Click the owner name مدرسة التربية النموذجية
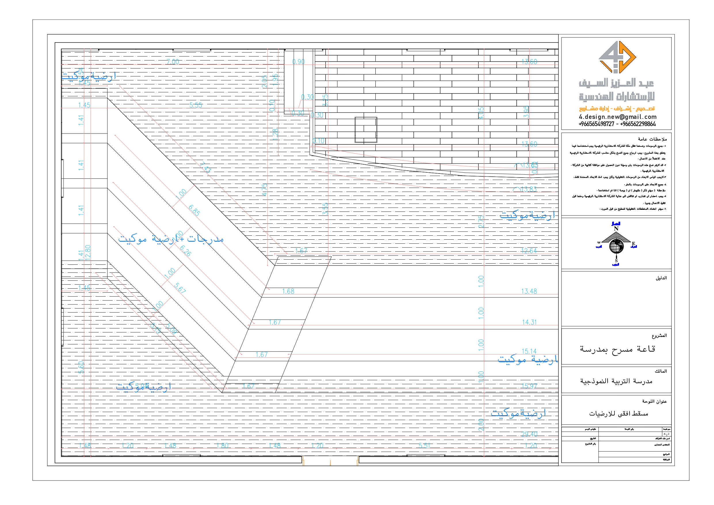The image size is (714, 505). click(616, 381)
